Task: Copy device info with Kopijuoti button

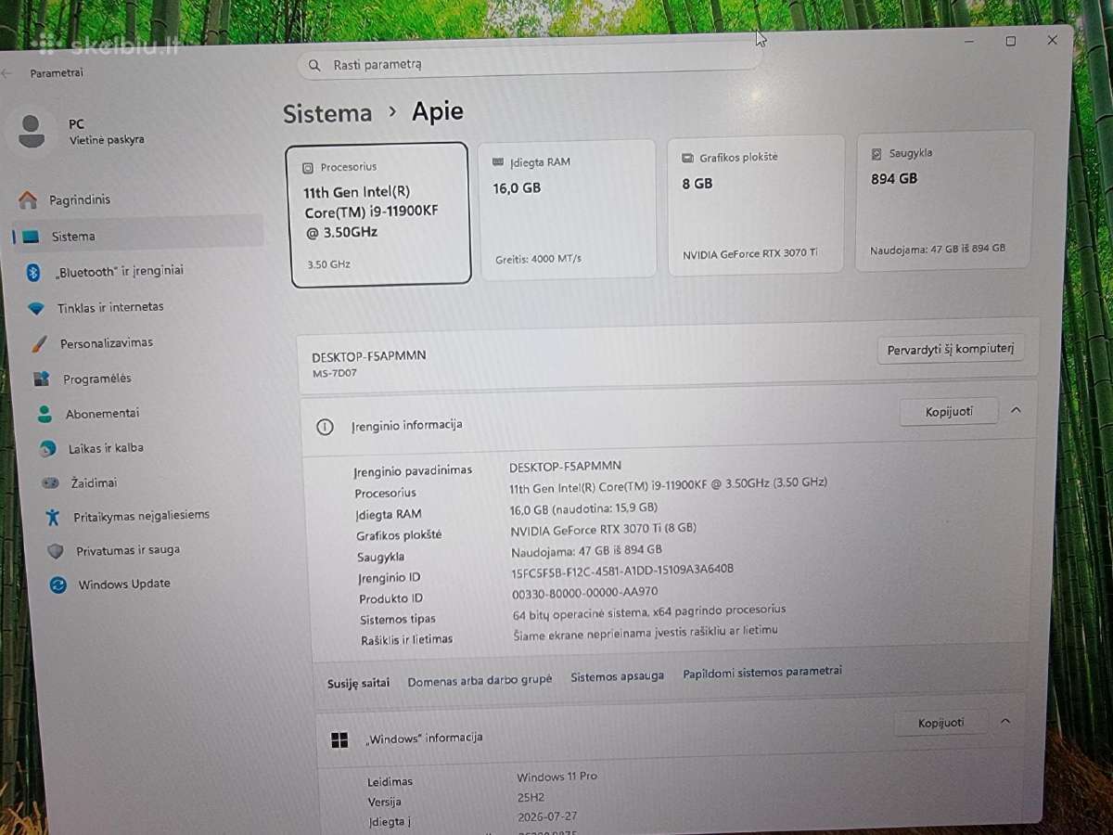Action: (x=949, y=411)
